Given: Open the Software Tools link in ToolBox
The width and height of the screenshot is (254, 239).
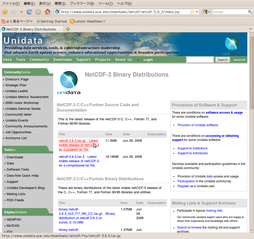Looking at the screenshot, I should click(18, 170).
